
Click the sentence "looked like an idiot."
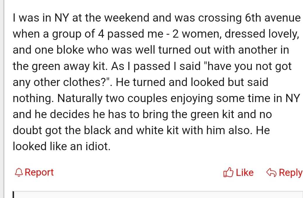coord(62,146)
